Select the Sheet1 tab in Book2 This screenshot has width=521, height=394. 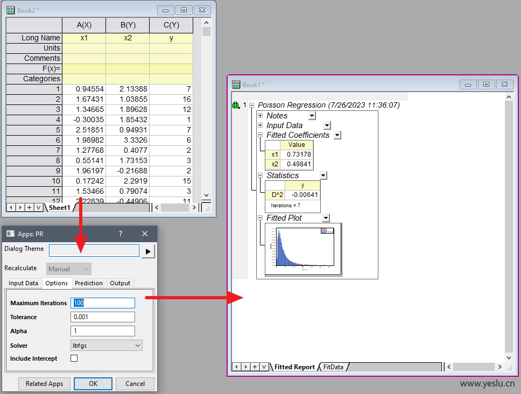tap(60, 208)
